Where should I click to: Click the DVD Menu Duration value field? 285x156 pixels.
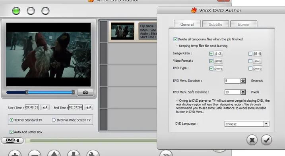click(233, 81)
